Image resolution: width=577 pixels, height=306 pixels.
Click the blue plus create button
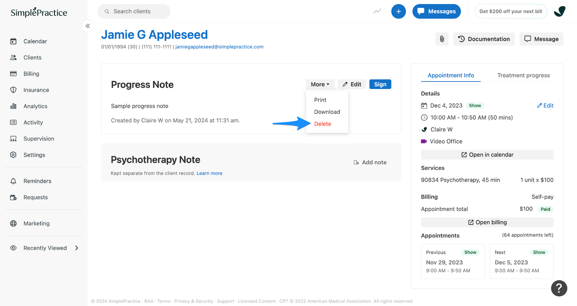coord(398,12)
